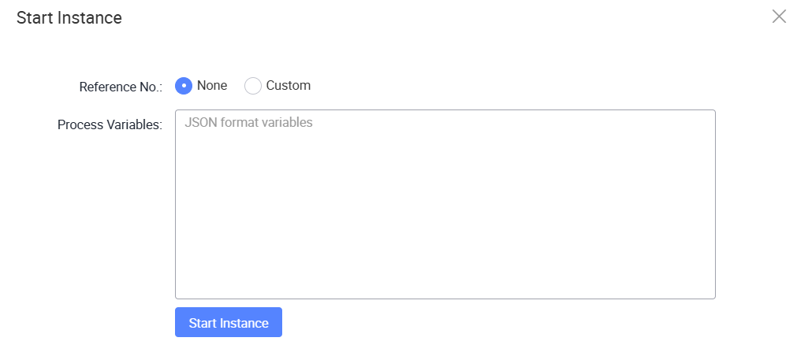Click the empty circle beside Custom

pyautogui.click(x=252, y=86)
